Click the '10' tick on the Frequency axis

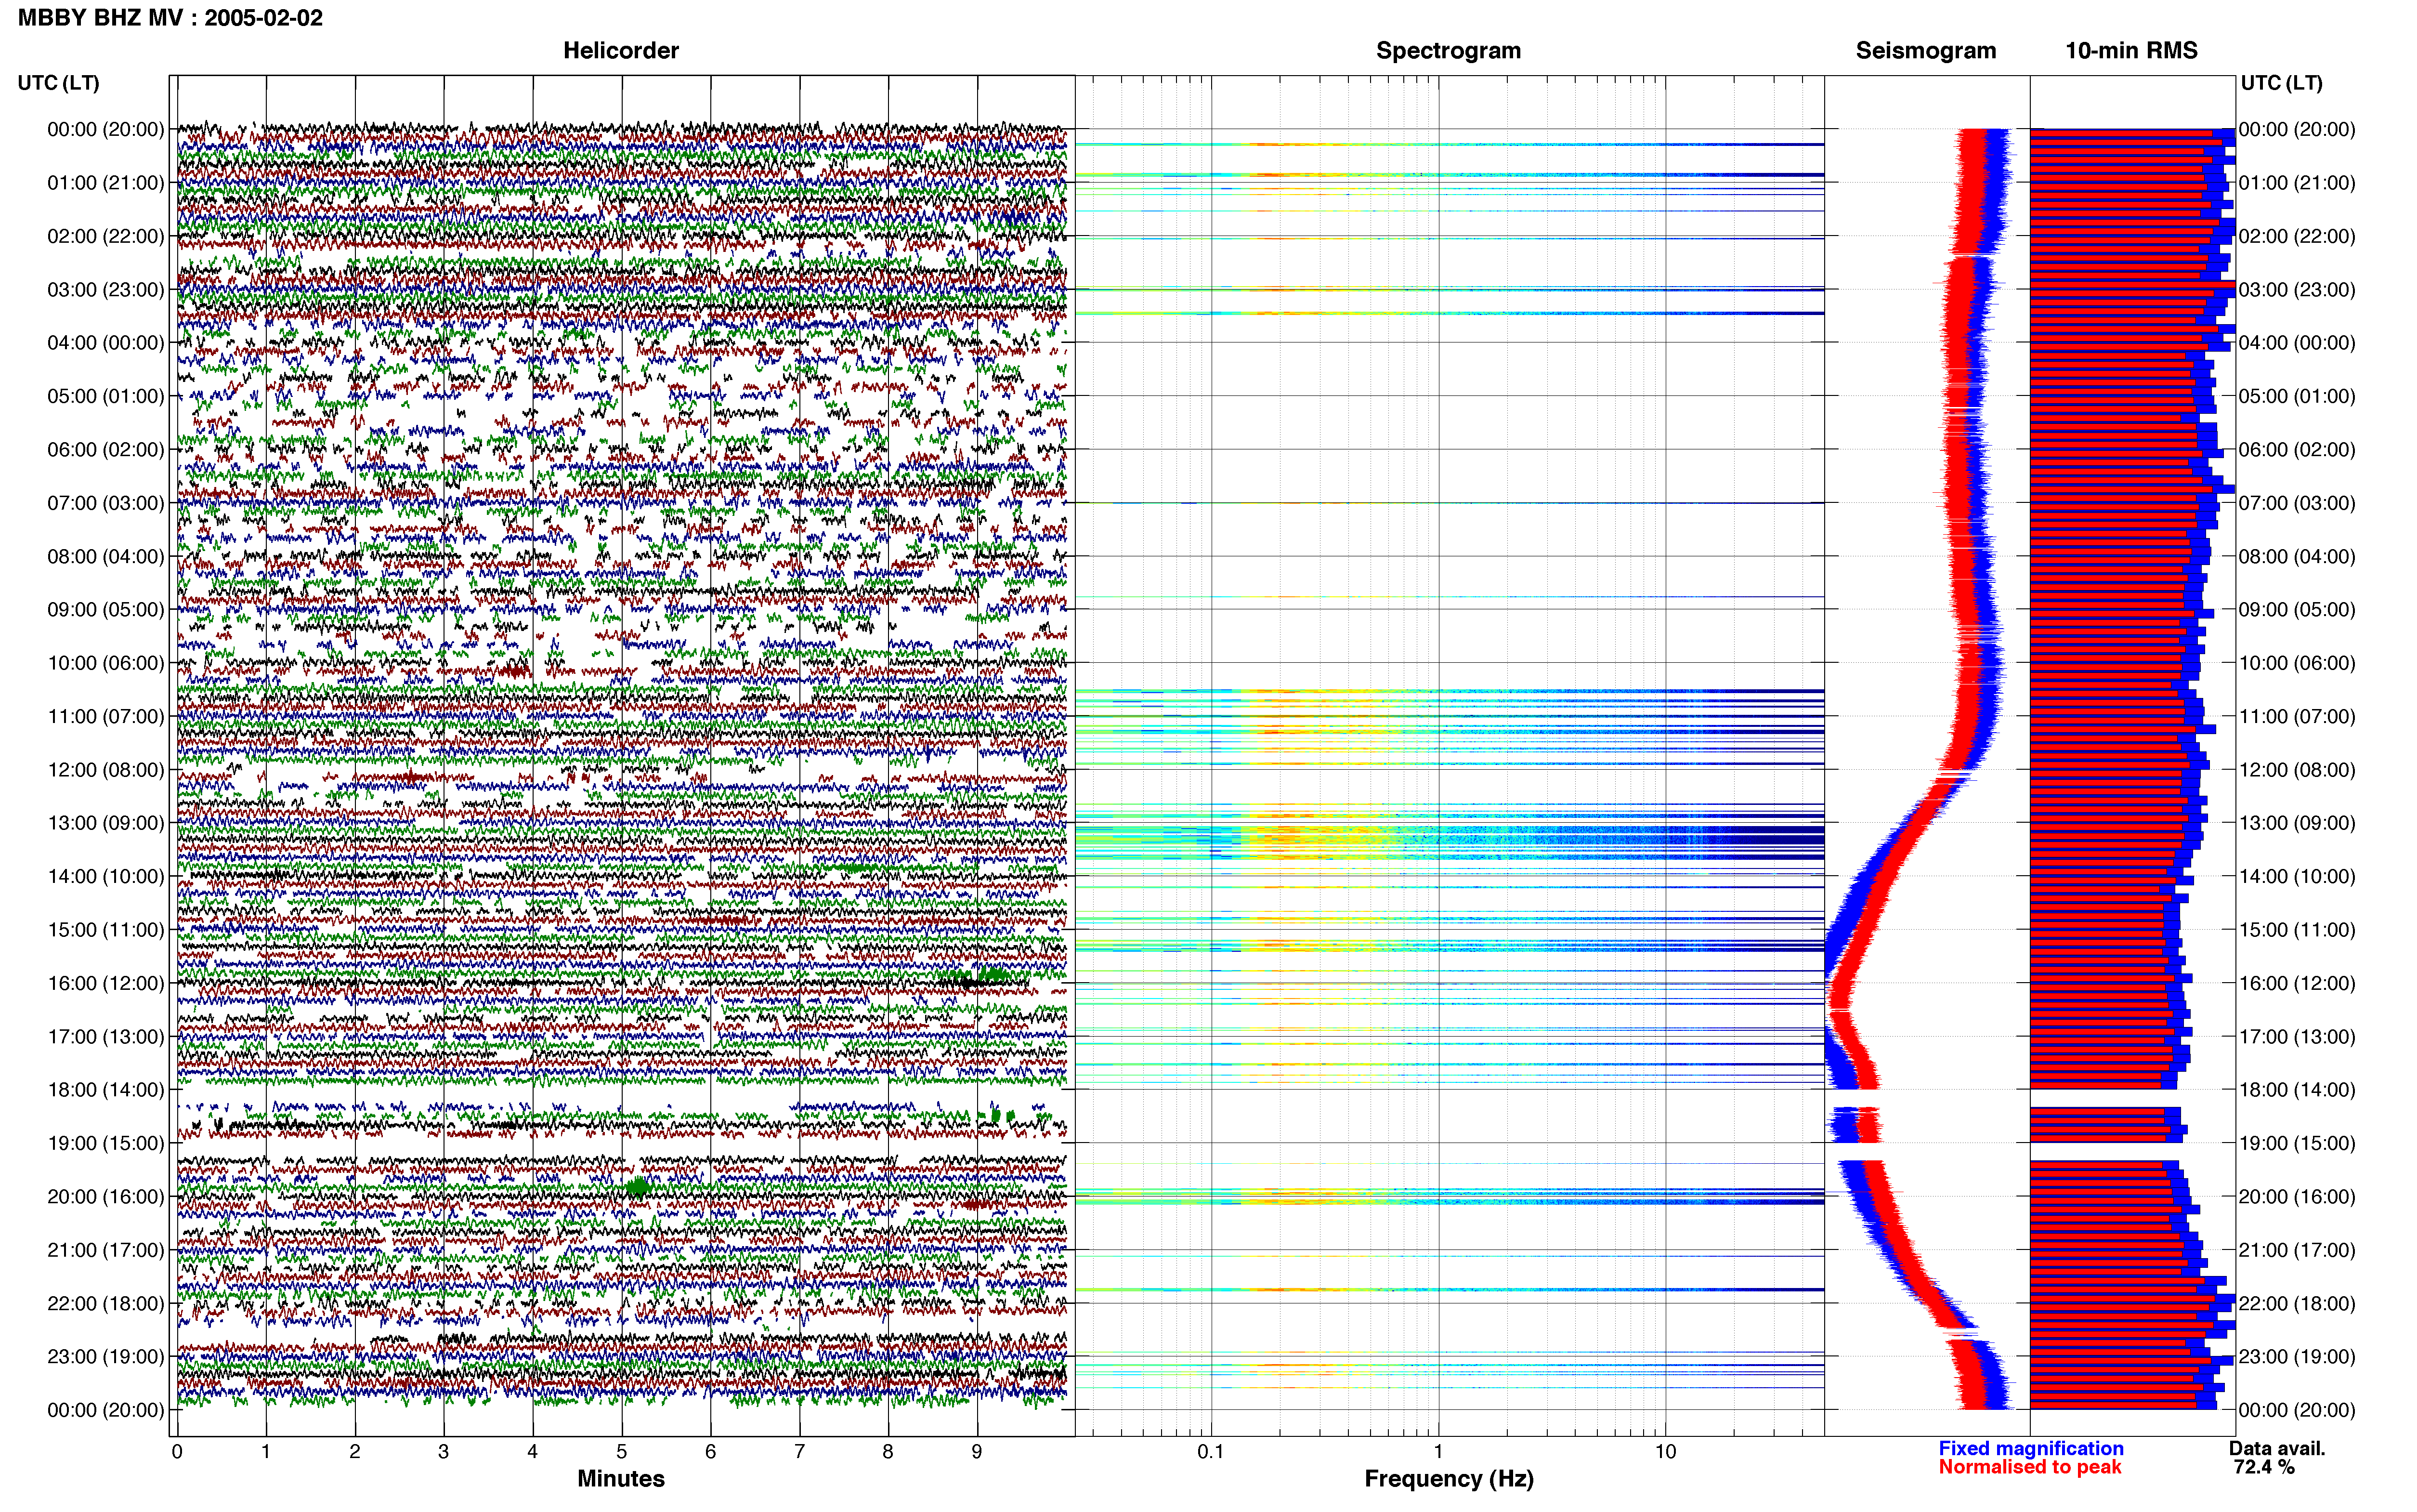pos(1665,1452)
